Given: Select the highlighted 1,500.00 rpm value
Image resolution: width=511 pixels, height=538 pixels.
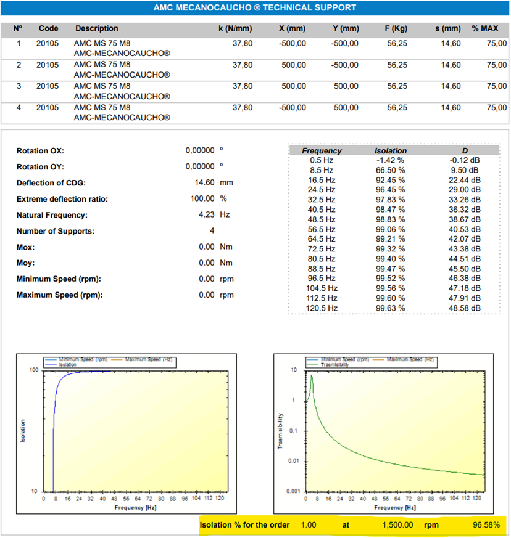Looking at the screenshot, I should (397, 525).
